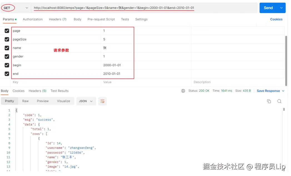Click the value '张' for name
This screenshot has width=291, height=176.
(105, 48)
